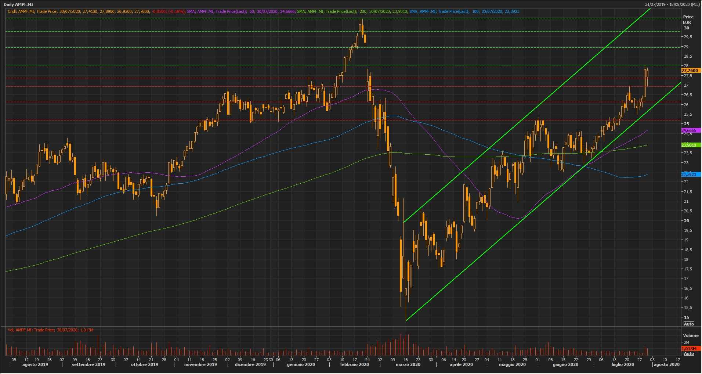Screen dimensions: 702x374
Task: Click the aprile 2020 month label
Action: 461,365
